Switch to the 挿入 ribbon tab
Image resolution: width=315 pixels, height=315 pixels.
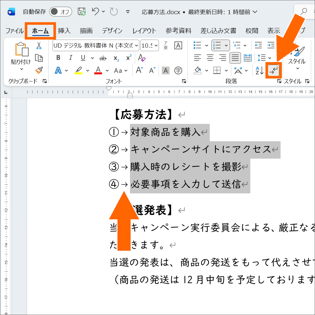click(64, 31)
